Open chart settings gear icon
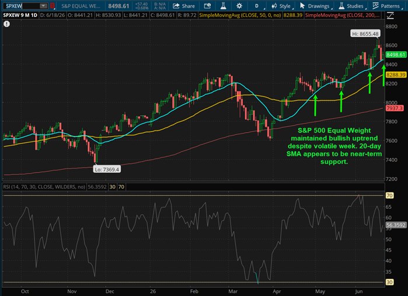This screenshot has width=408, height=296. click(x=239, y=6)
